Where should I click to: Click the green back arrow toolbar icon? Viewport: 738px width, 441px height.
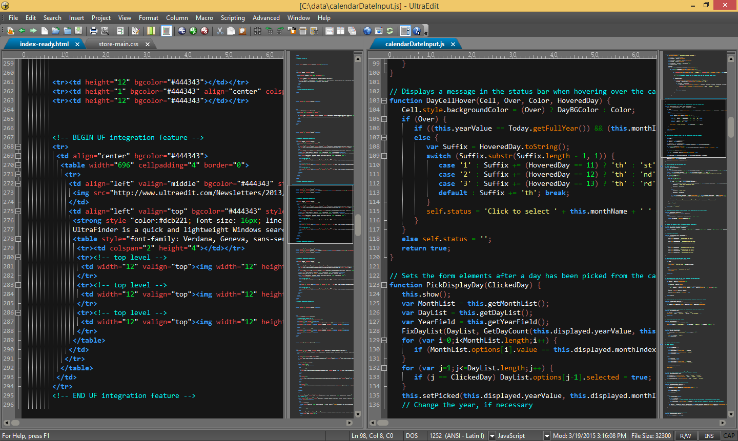point(22,31)
